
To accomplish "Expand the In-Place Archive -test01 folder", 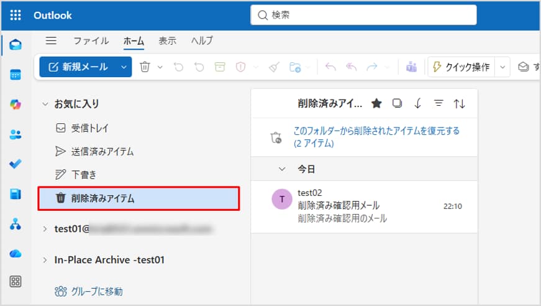I will tap(45, 260).
